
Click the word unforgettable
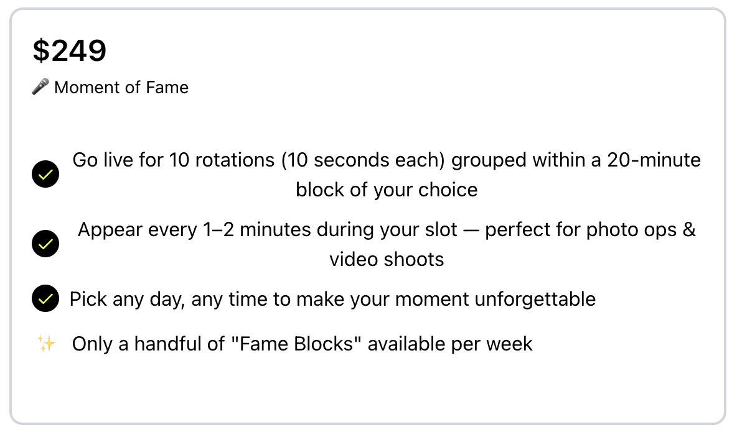(x=535, y=299)
